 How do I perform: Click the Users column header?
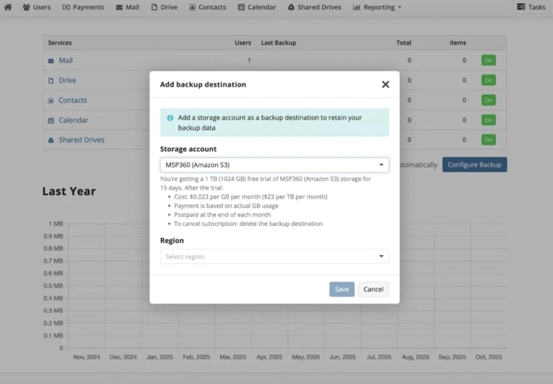(x=243, y=43)
